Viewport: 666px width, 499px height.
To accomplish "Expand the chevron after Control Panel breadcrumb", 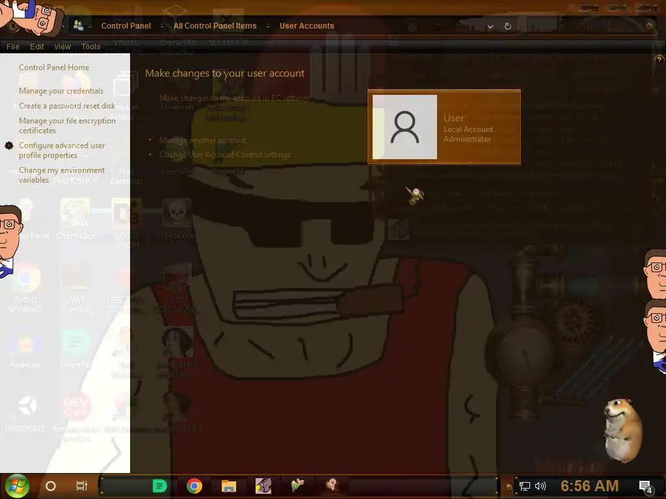I will point(162,26).
